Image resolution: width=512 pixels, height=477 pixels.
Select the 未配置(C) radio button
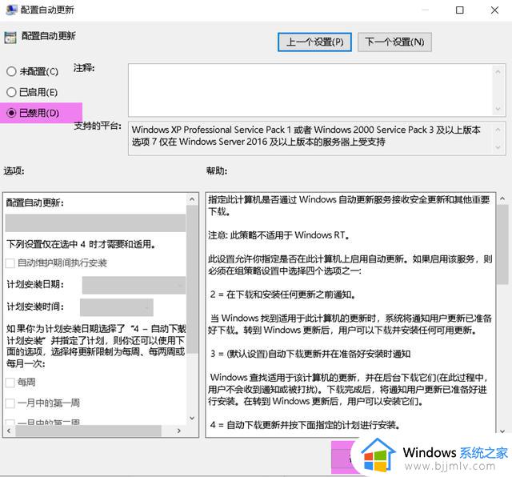coord(11,71)
